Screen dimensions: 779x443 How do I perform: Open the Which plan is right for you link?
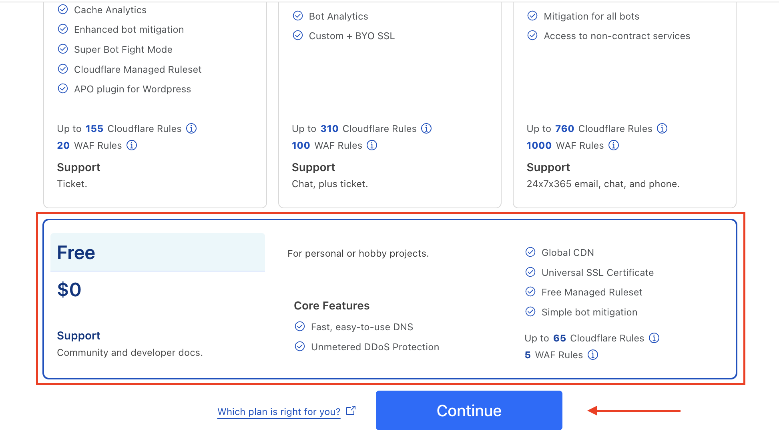point(279,411)
